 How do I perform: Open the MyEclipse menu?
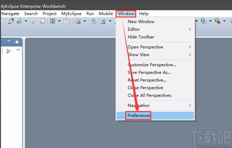click(71, 14)
